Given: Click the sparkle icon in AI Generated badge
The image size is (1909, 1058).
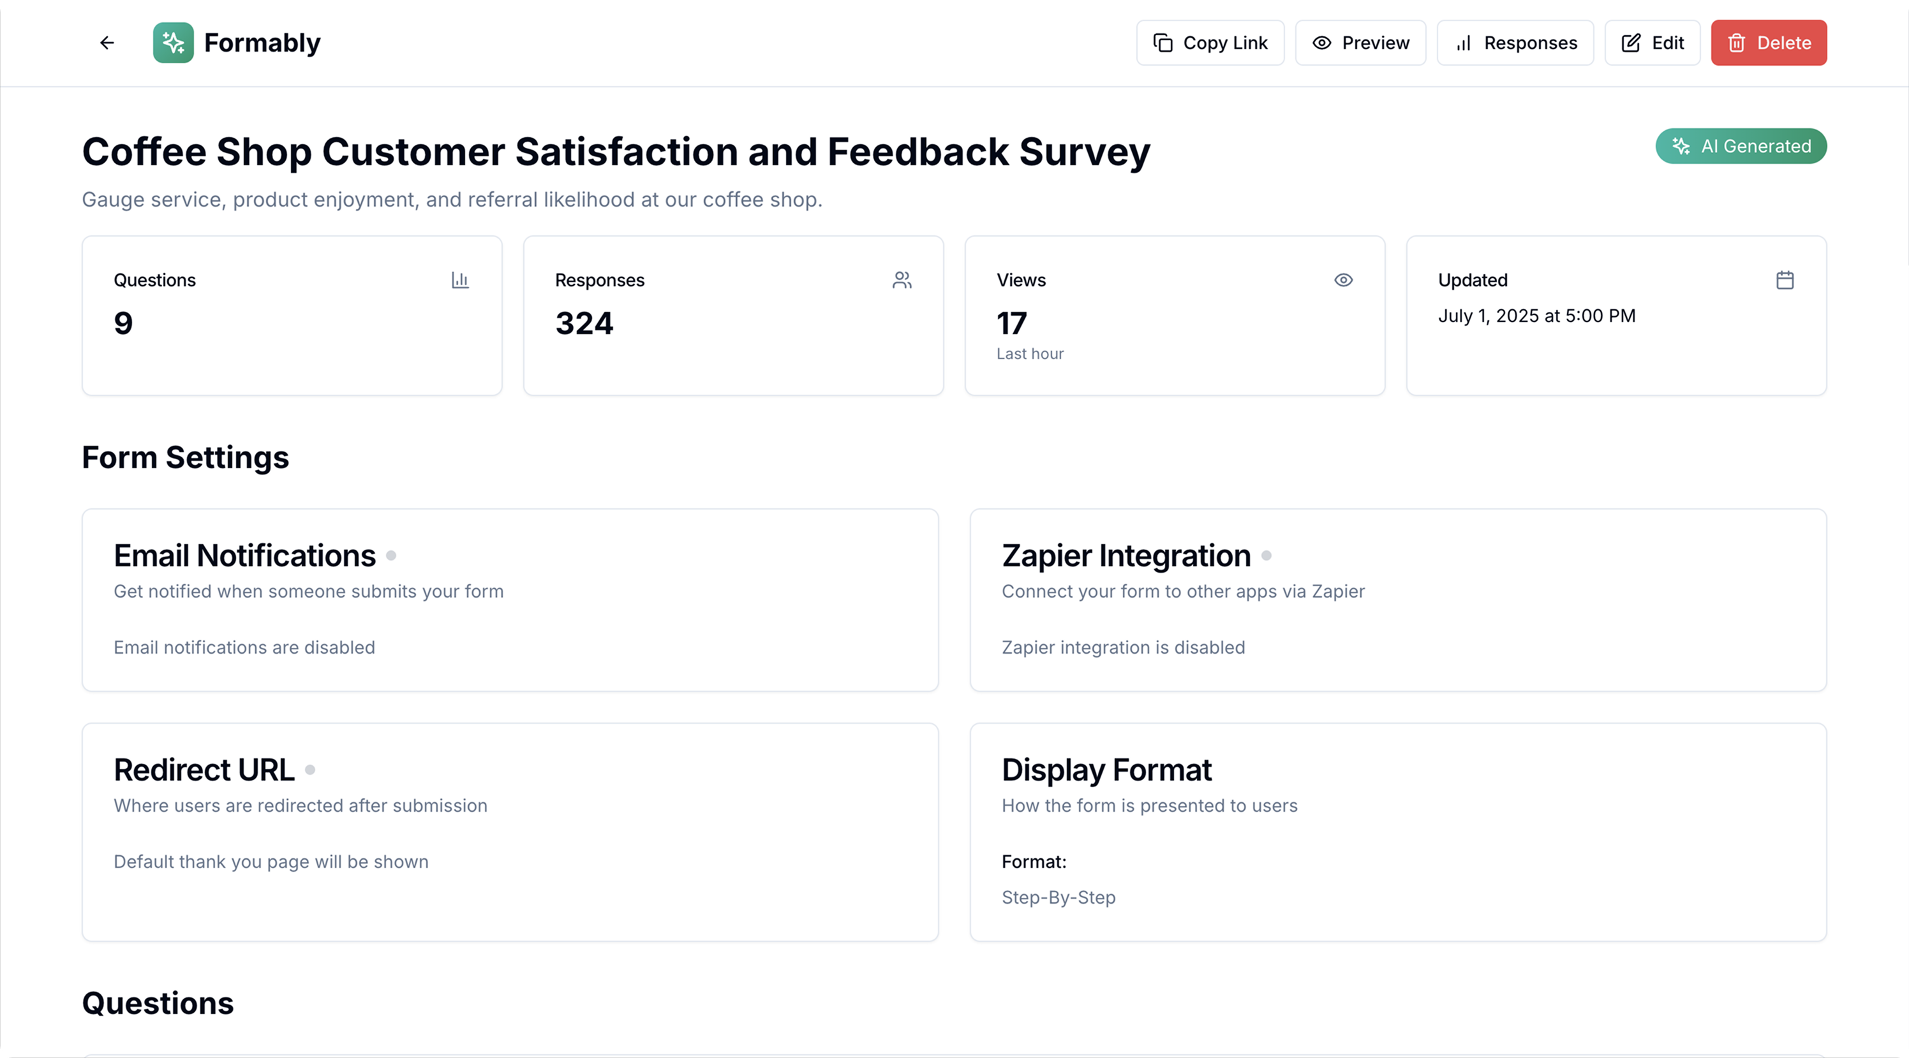Looking at the screenshot, I should coord(1681,147).
